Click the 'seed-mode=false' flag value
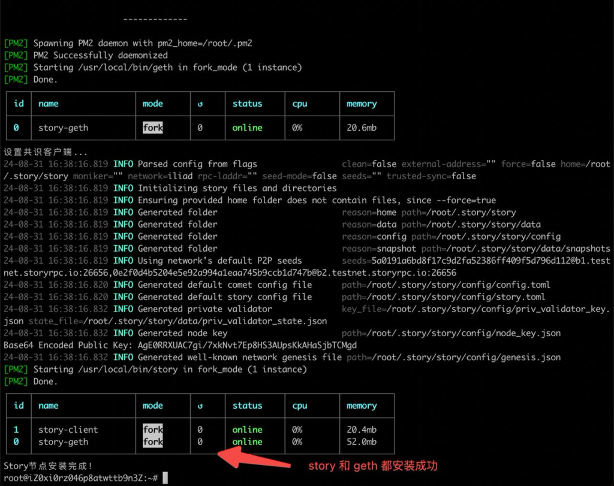The height and width of the screenshot is (486, 614). tap(300, 176)
